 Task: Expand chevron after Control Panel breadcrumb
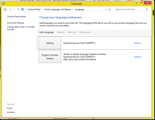42,9
